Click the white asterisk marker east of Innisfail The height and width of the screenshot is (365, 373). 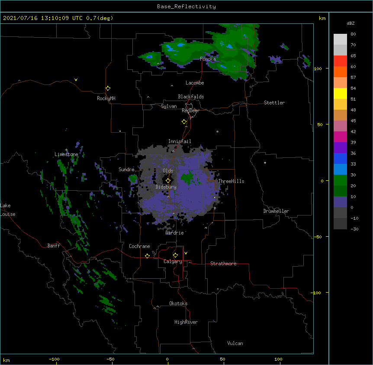click(217, 131)
